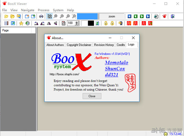Click the page with green arrows icon

pos(97,23)
